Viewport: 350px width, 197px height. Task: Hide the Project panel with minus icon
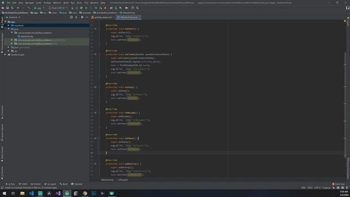(87, 17)
